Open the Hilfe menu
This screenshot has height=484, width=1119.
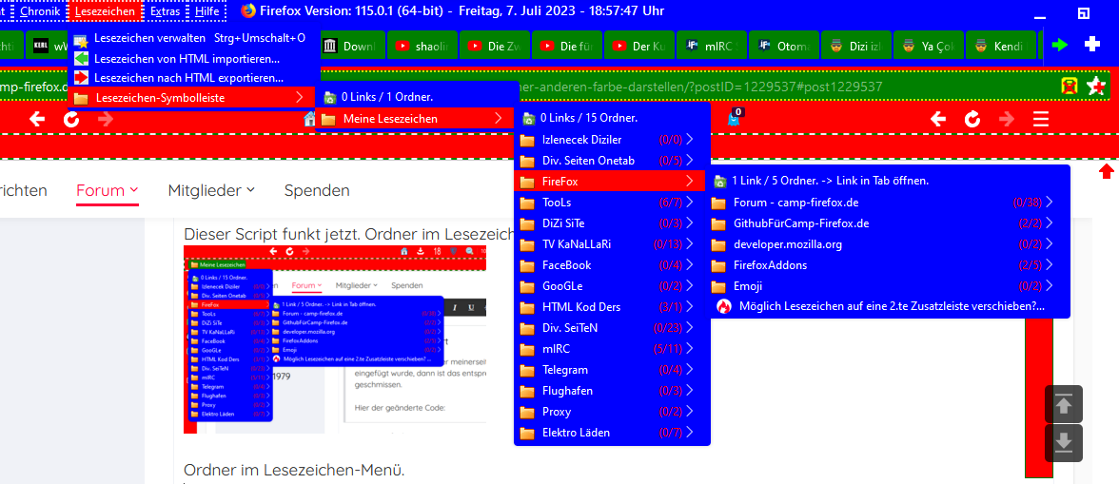pyautogui.click(x=207, y=11)
